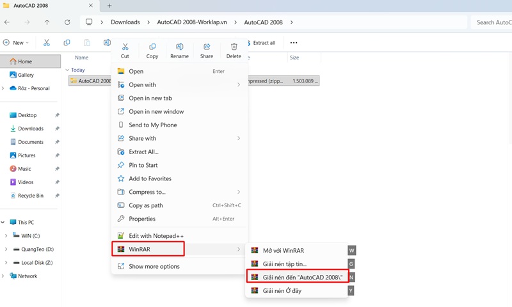Close the AutoCAD 2008 tab

[x=91, y=6]
